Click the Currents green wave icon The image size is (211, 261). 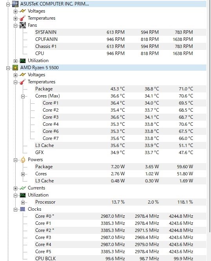tap(23, 188)
